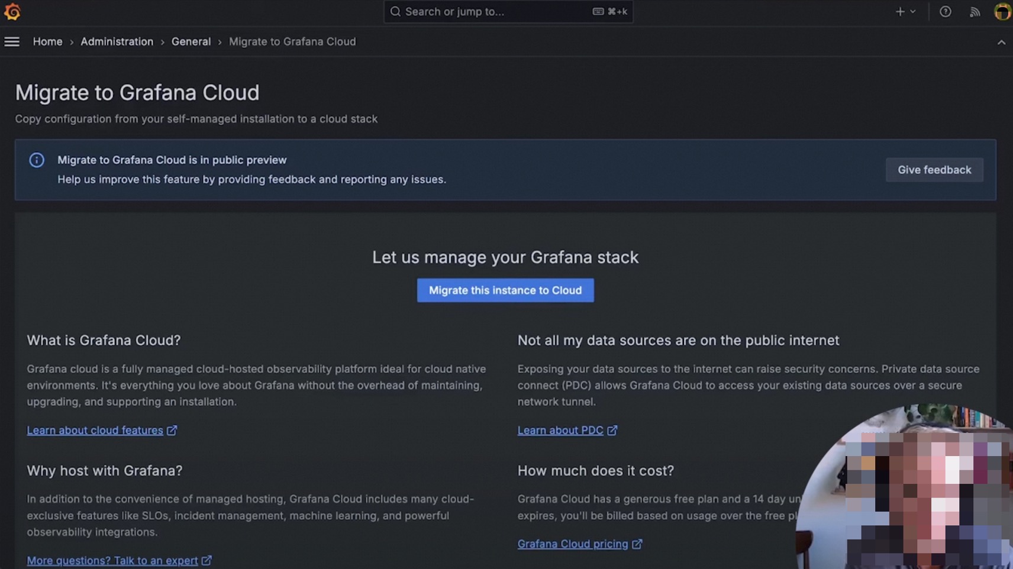Open the help question mark icon
The width and height of the screenshot is (1013, 569).
pos(946,12)
